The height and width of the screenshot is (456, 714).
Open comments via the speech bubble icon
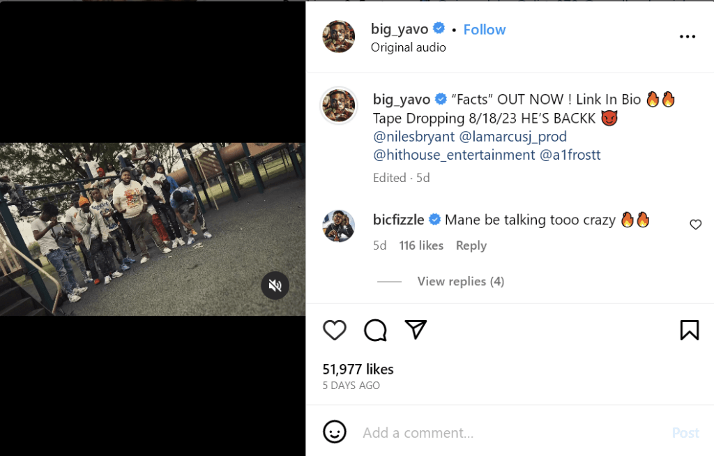(x=375, y=330)
